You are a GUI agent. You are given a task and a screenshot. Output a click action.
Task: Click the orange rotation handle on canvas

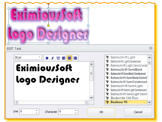[48, 4]
